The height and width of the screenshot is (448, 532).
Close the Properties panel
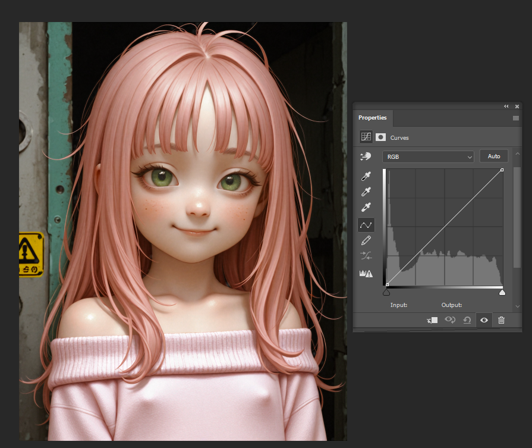[x=517, y=106]
